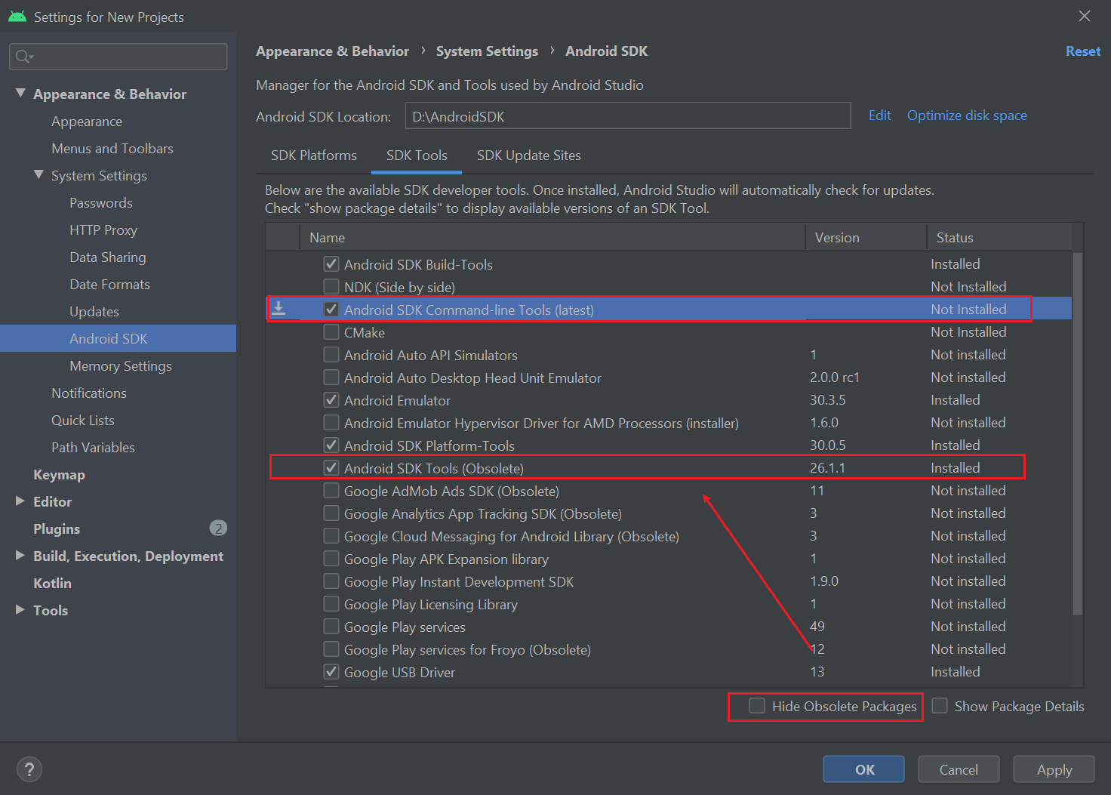Collapse the Appearance & Behavior section

click(x=21, y=93)
